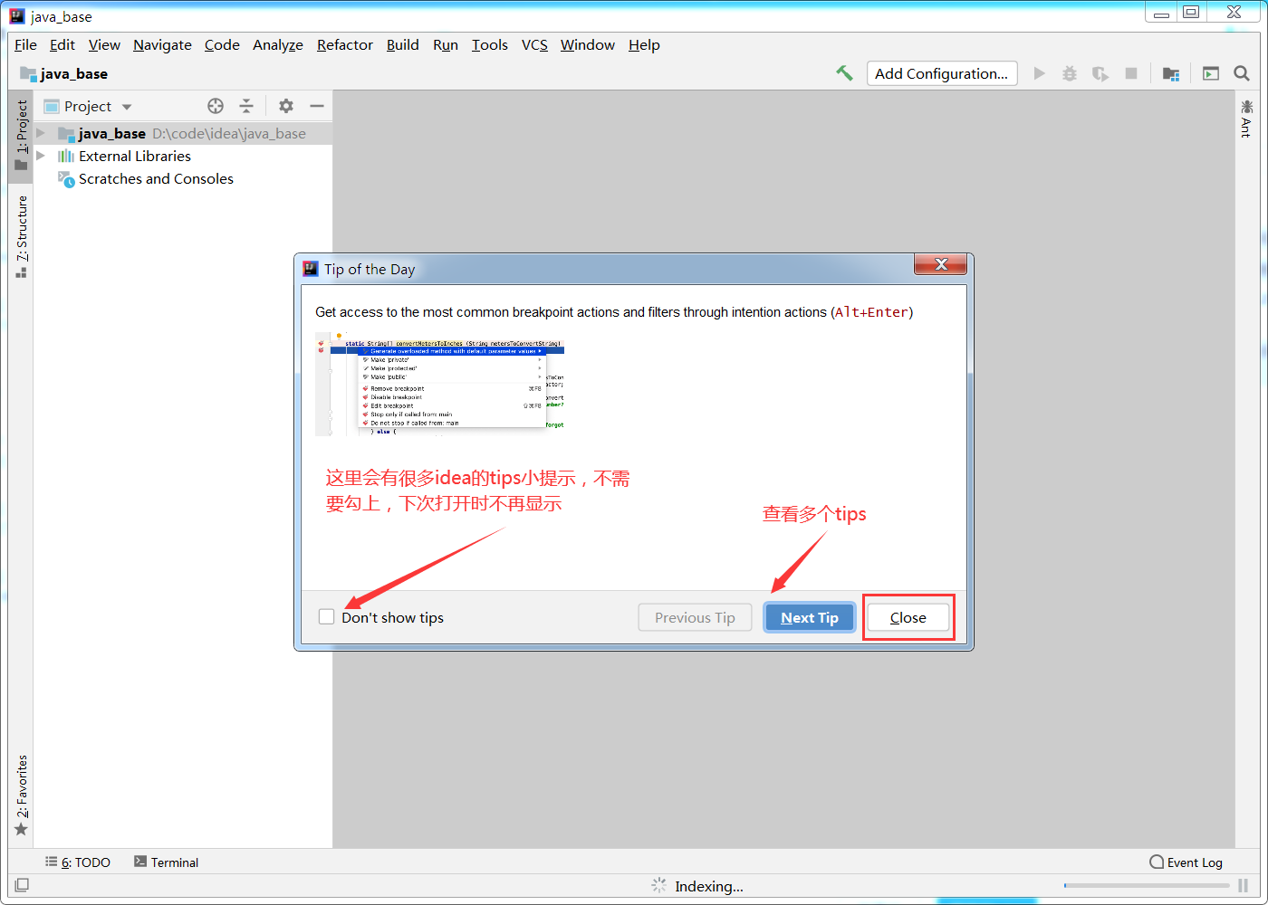This screenshot has height=905, width=1268.
Task: Enable the Don't show tips checkbox
Action: (327, 616)
